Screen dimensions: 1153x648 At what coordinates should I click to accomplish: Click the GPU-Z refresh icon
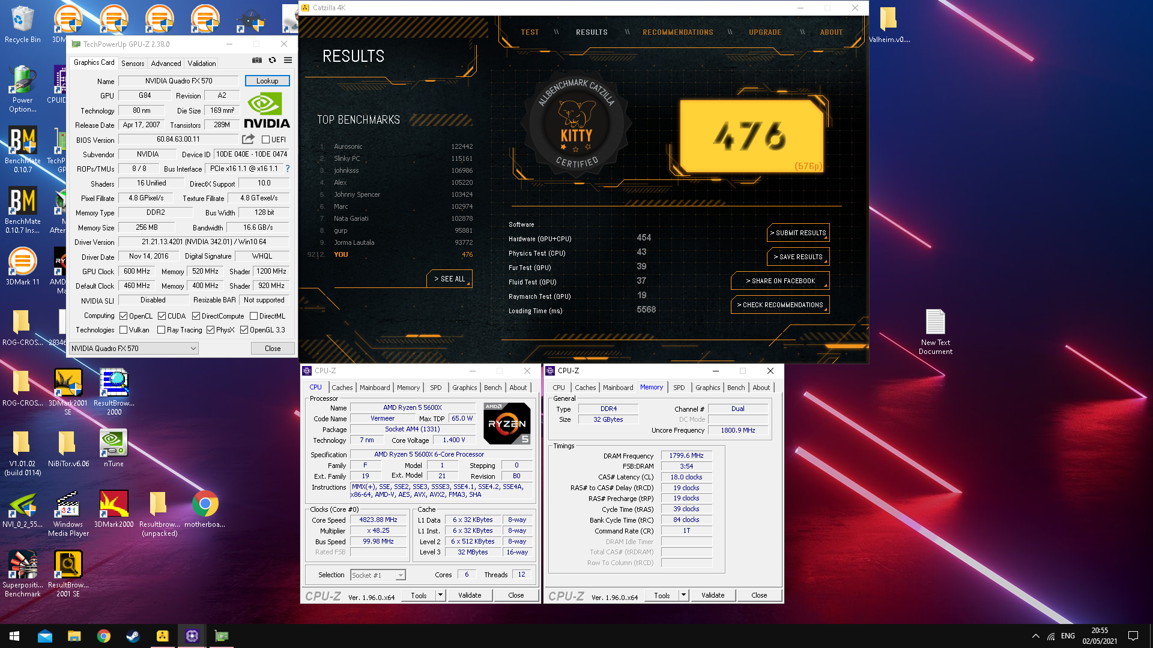coord(273,60)
